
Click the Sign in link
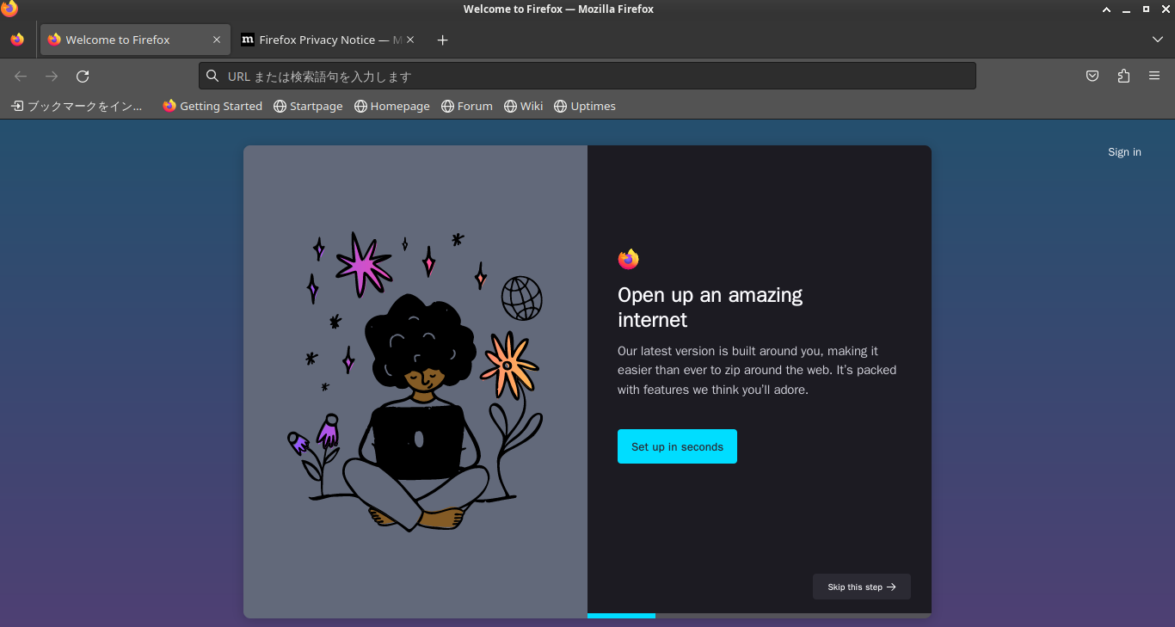click(x=1124, y=152)
